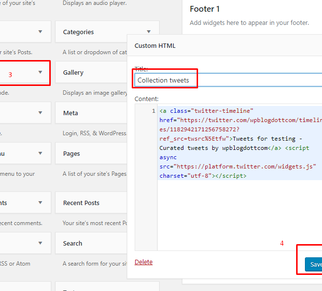Click 'A list of your site's Pages' description
The image size is (322, 291).
(x=95, y=174)
